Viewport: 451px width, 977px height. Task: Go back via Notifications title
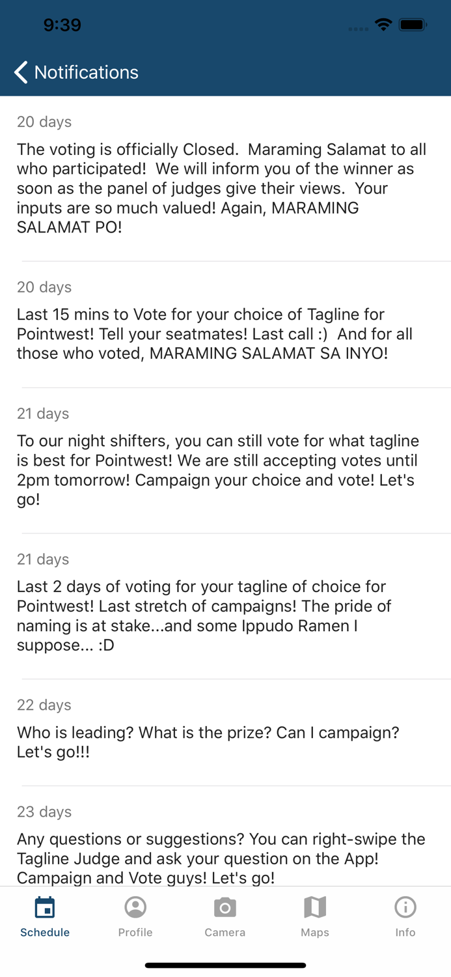(87, 72)
